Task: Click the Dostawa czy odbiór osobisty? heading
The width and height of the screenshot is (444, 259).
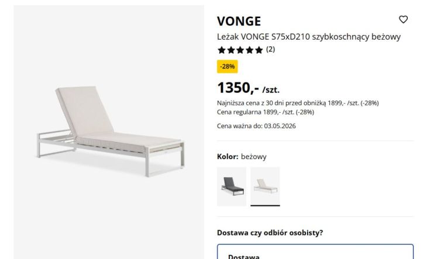Action: 270,233
